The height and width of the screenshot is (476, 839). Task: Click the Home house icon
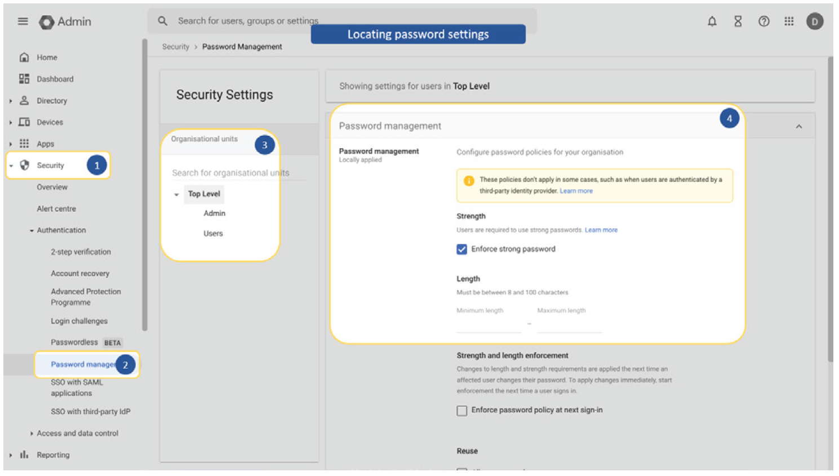(24, 57)
